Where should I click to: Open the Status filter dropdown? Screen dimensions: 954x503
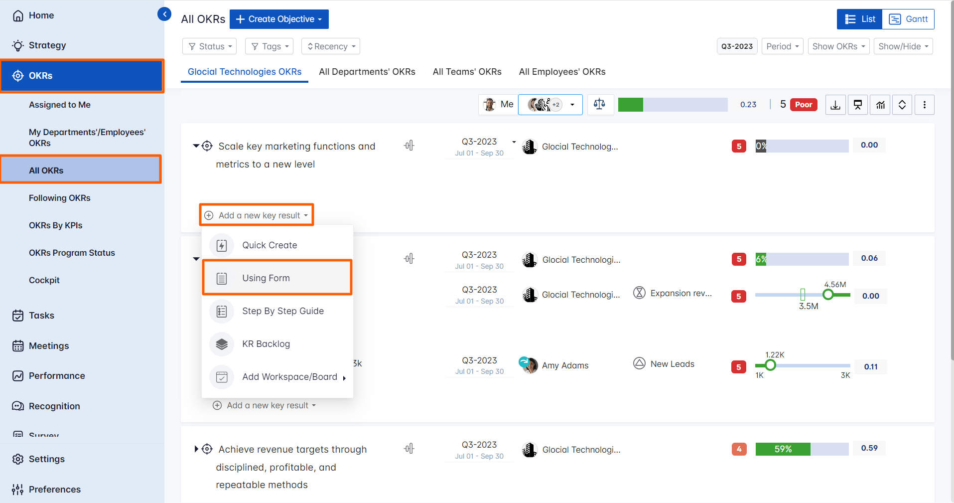pyautogui.click(x=210, y=46)
